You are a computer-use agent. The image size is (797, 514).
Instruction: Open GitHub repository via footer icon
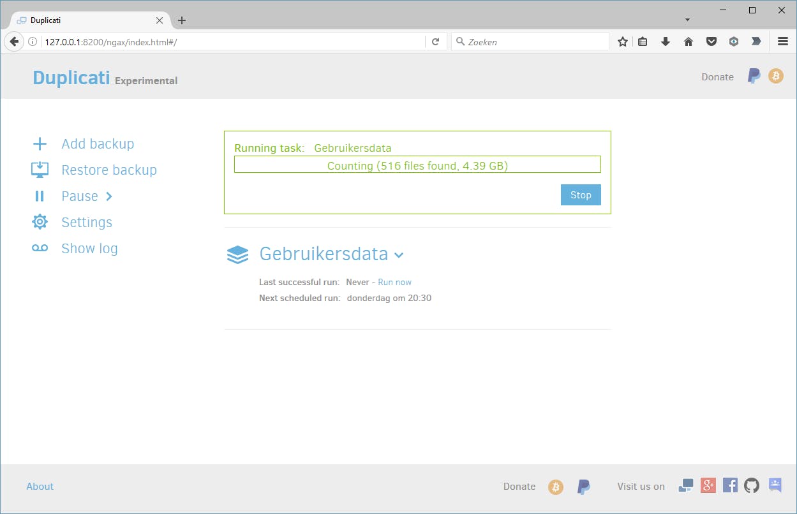(x=752, y=486)
